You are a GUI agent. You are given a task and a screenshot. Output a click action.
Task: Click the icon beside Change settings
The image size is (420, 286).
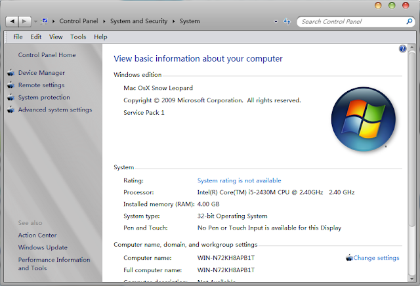click(x=349, y=258)
